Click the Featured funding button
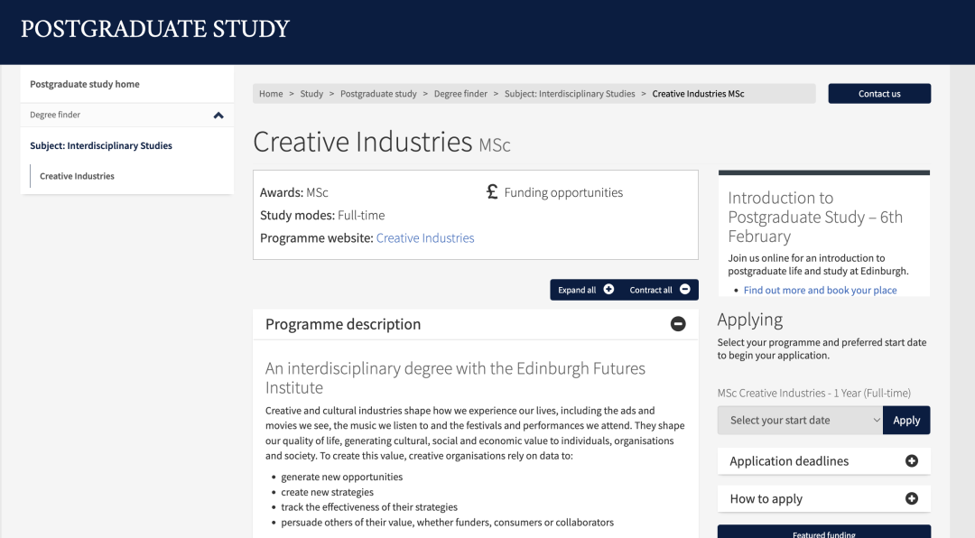 coord(823,533)
